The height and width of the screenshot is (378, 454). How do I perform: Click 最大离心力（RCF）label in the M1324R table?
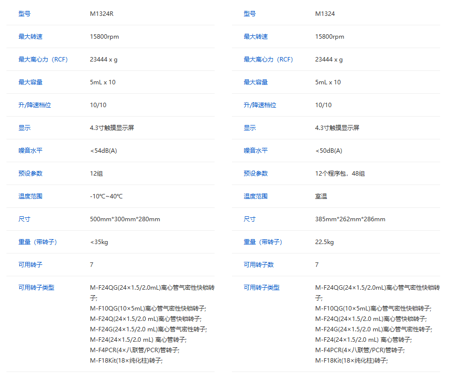click(43, 60)
